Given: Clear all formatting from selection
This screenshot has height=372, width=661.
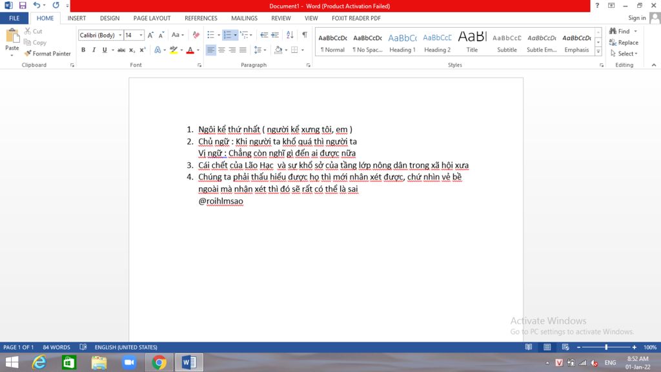Looking at the screenshot, I should (x=196, y=35).
